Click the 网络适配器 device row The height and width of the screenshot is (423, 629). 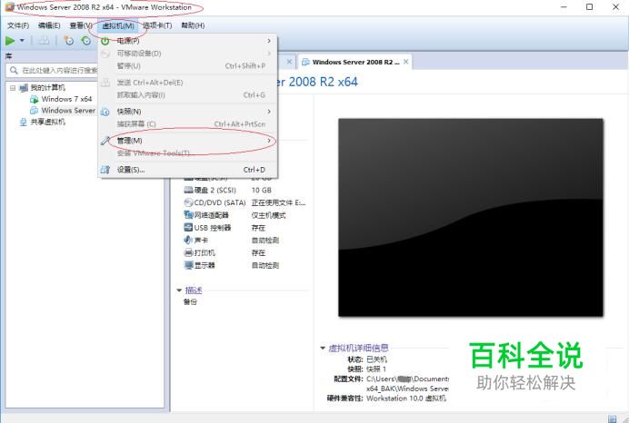[x=245, y=215]
